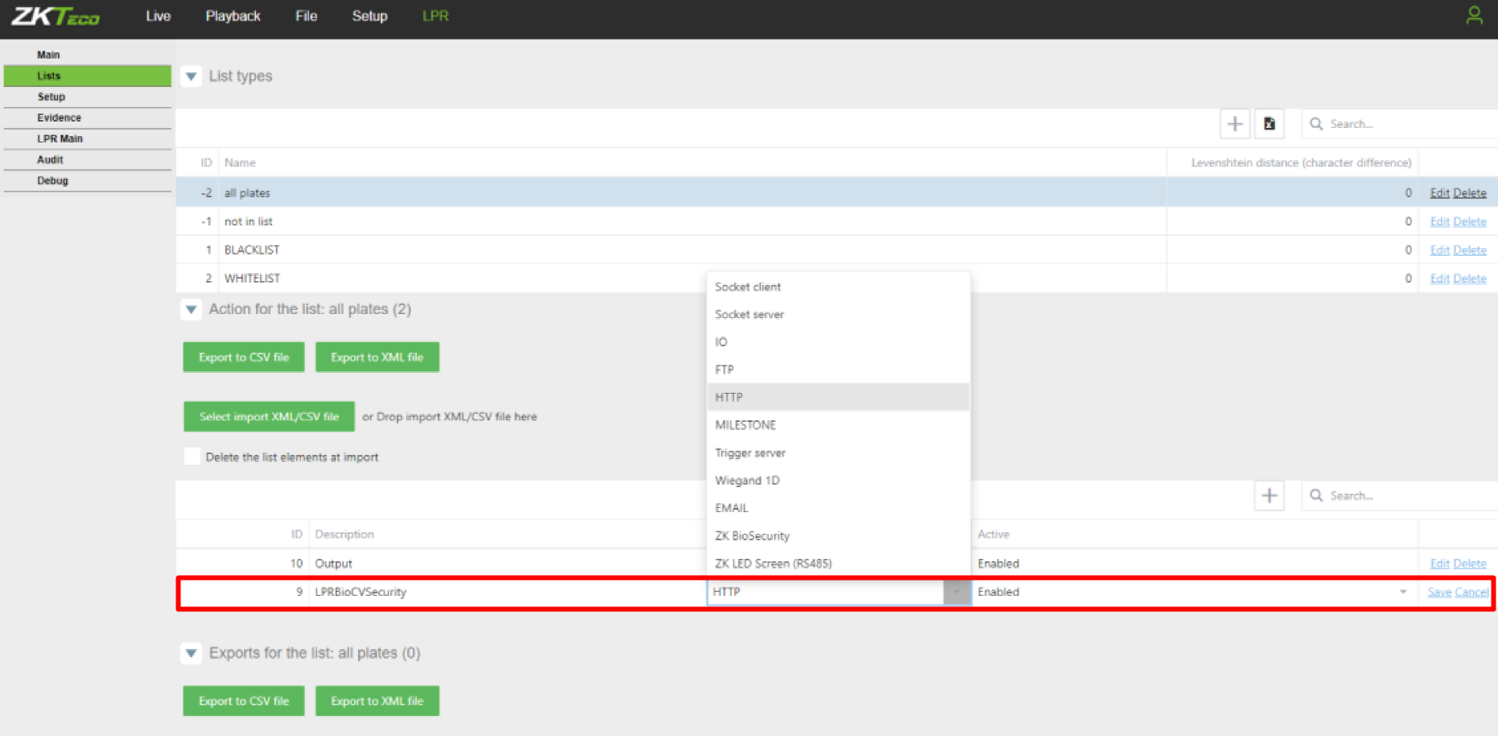The height and width of the screenshot is (736, 1498).
Task: Click the LPRBioCVSecurity description field
Action: (507, 592)
